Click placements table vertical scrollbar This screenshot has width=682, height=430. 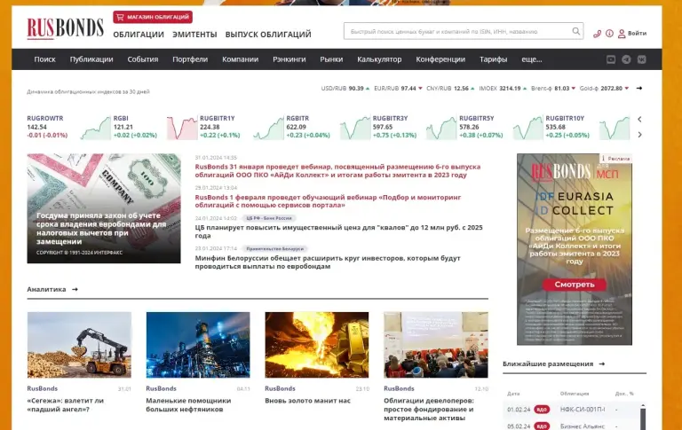(643, 417)
